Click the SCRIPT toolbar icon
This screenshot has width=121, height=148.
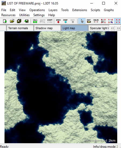tap(50, 21)
